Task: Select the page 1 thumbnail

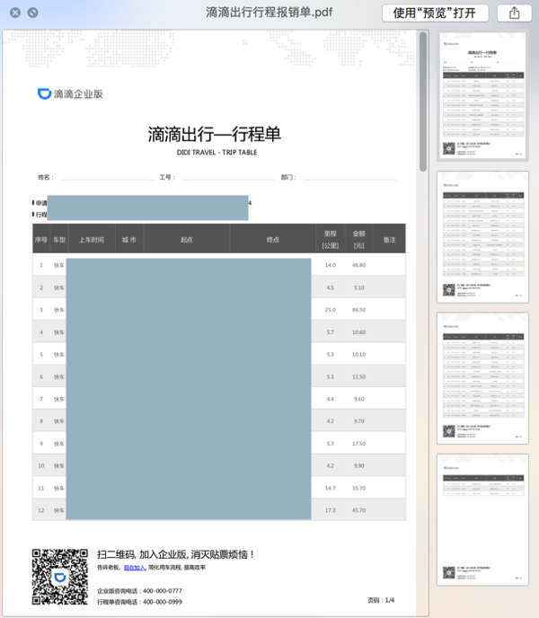Action: tap(482, 95)
